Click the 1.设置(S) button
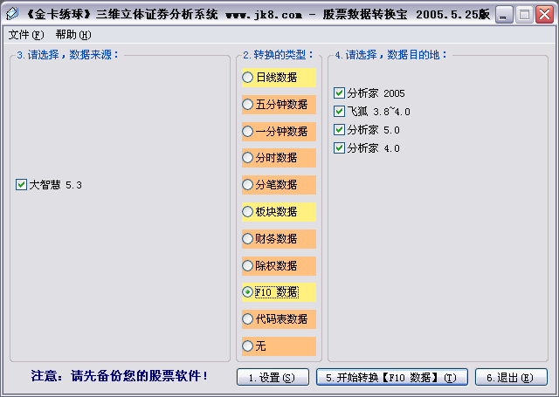 coord(273,377)
